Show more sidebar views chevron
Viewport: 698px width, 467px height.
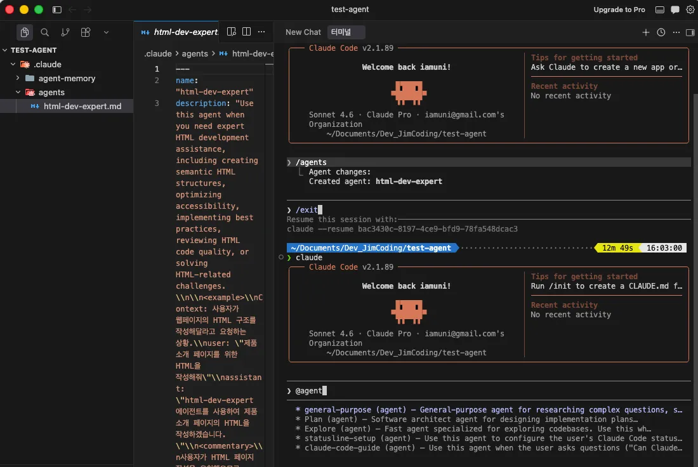pos(106,32)
